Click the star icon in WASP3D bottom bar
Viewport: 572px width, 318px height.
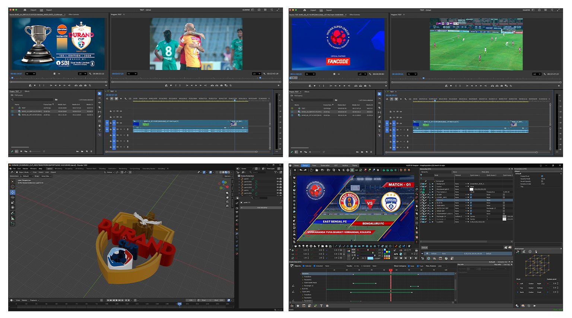click(x=298, y=306)
